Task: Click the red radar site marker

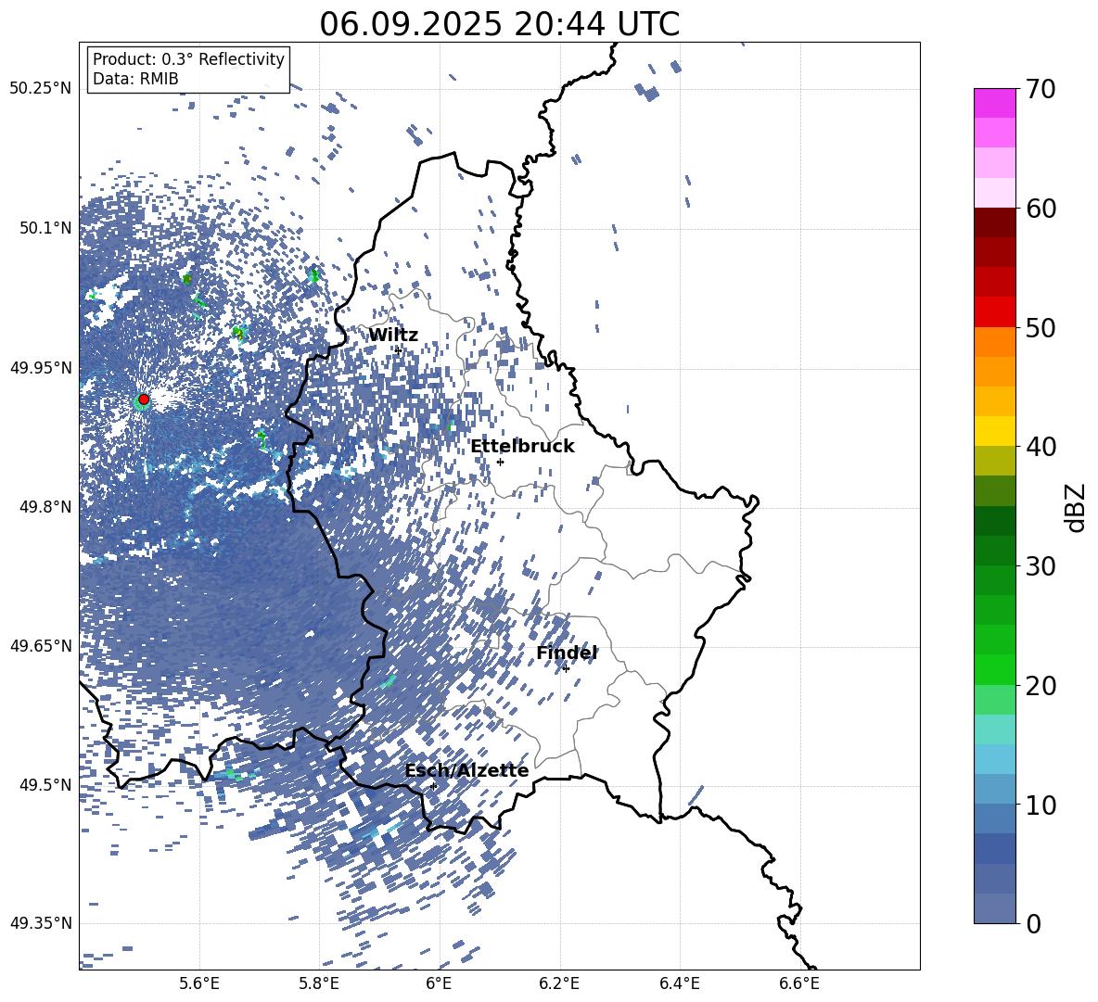Action: click(144, 399)
